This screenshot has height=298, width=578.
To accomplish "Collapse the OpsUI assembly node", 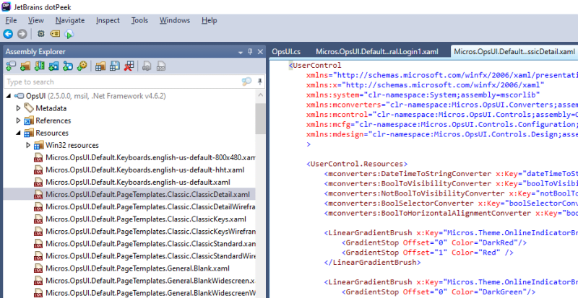I will click(9, 96).
